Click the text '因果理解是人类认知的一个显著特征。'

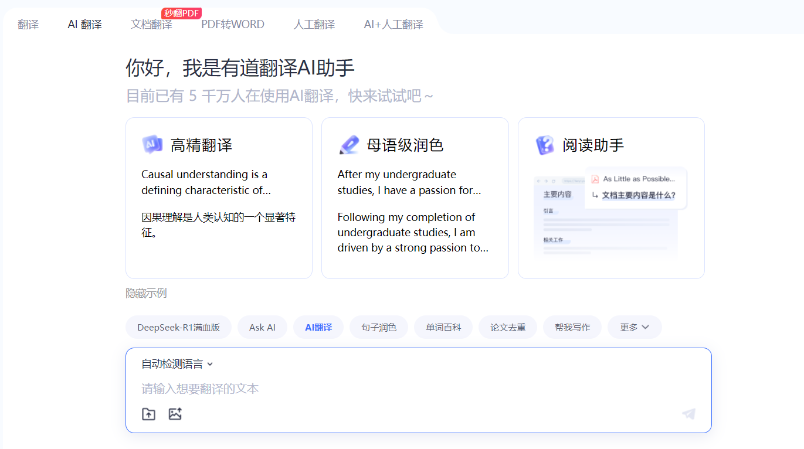click(218, 225)
